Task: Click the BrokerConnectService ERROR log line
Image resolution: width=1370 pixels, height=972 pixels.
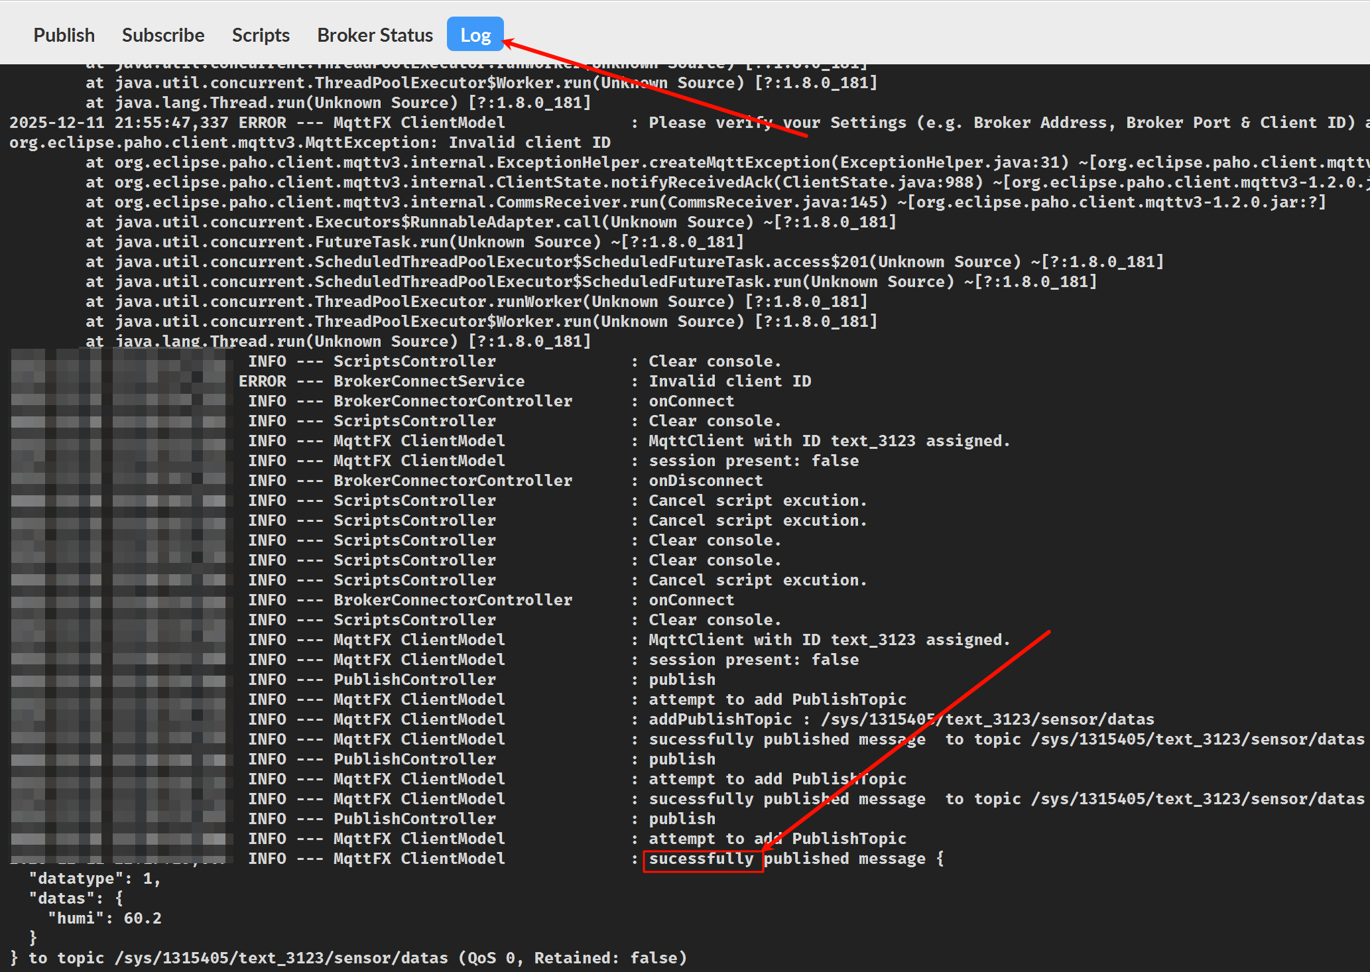Action: click(428, 381)
